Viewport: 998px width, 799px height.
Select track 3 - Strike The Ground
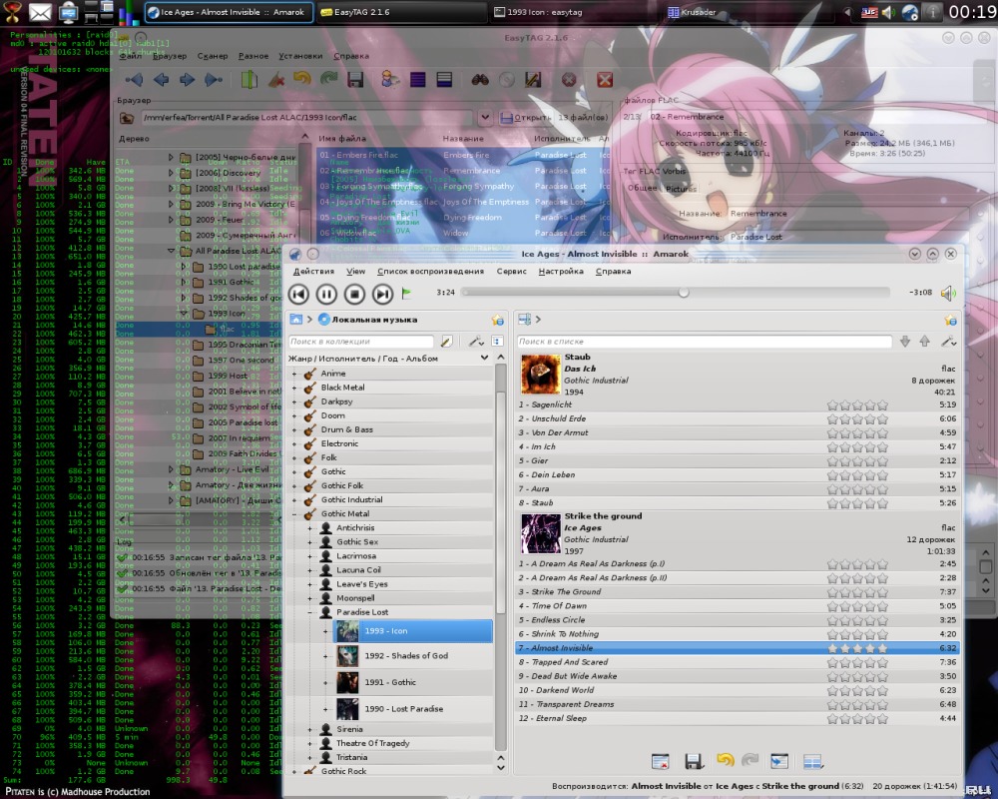pos(738,592)
